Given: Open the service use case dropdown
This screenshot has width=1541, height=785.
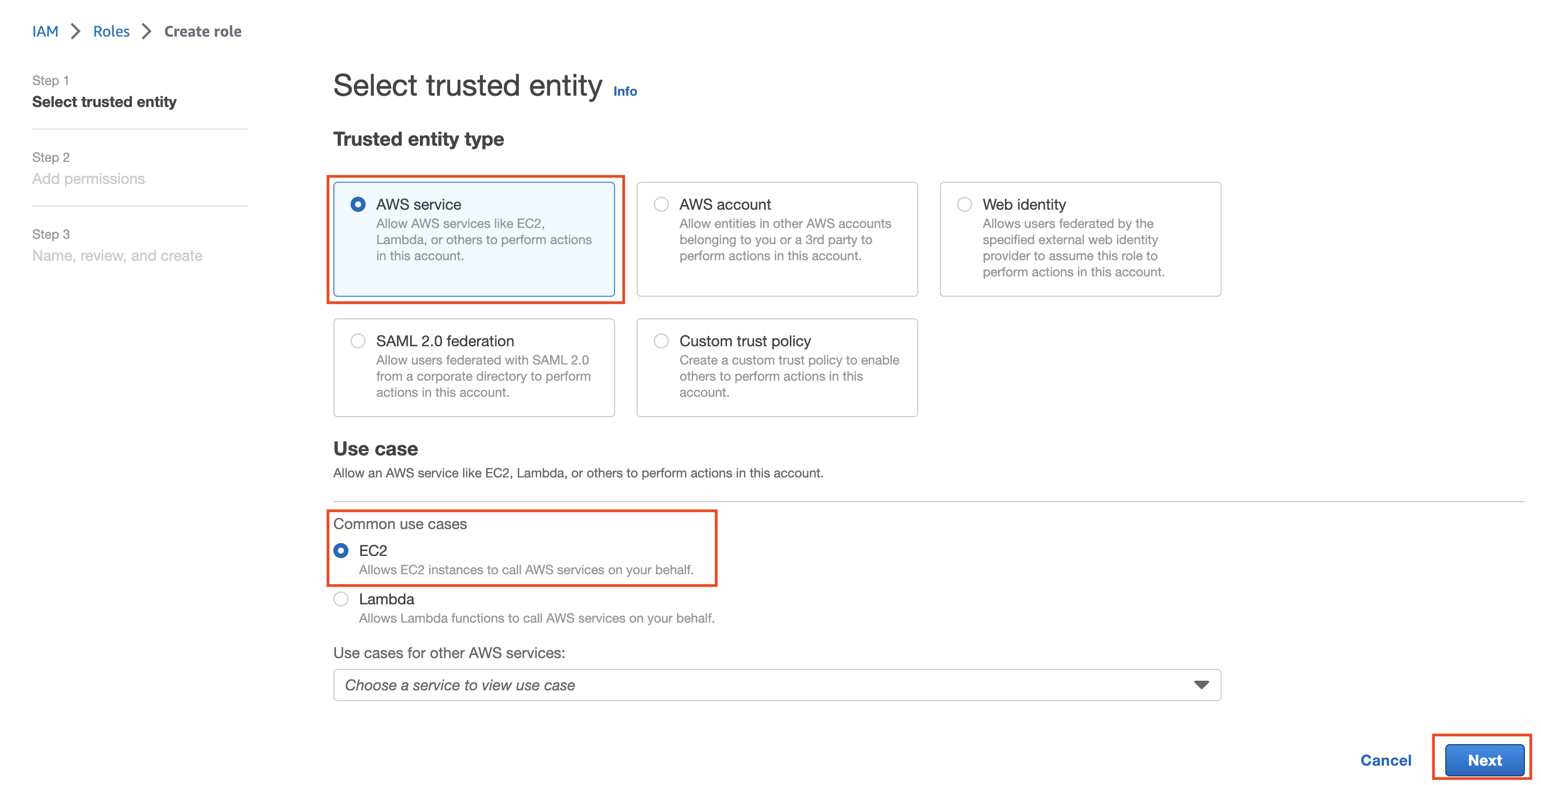Looking at the screenshot, I should [776, 685].
